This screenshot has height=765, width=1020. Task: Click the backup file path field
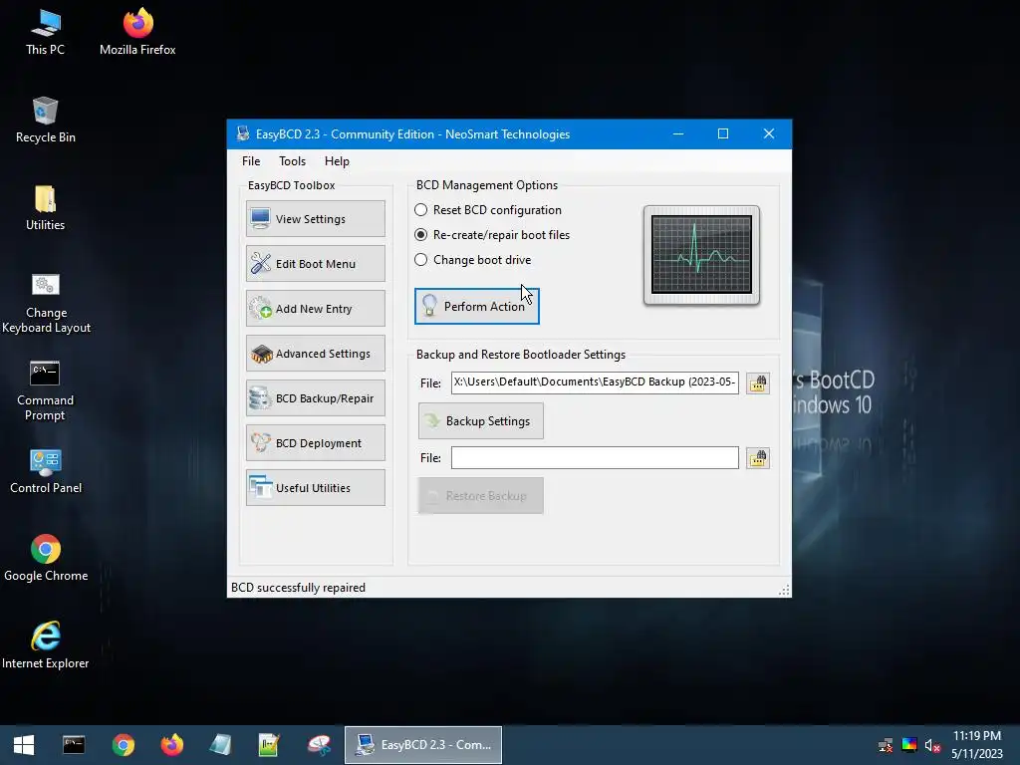[x=595, y=382]
